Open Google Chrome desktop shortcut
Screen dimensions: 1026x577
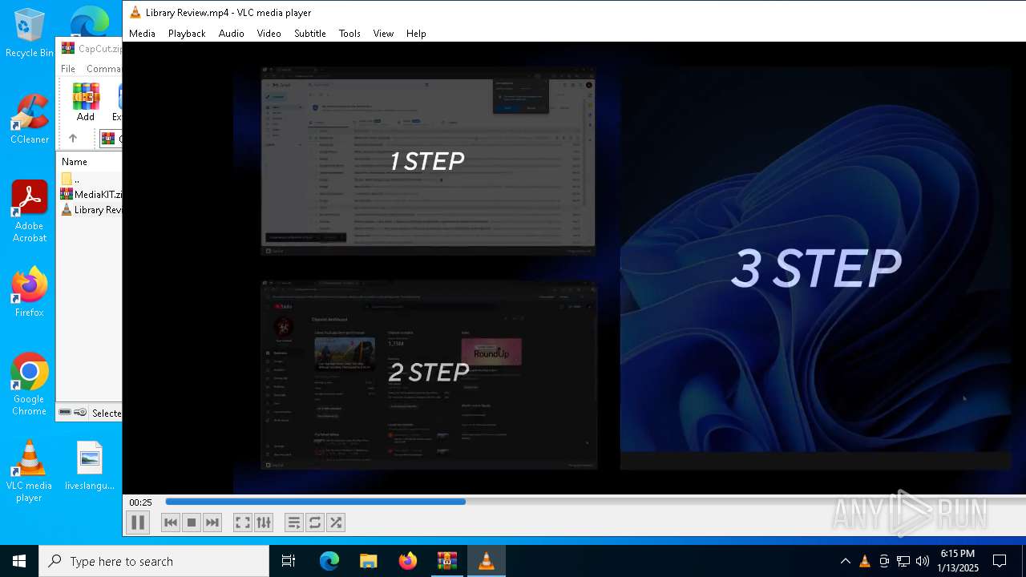(x=30, y=385)
